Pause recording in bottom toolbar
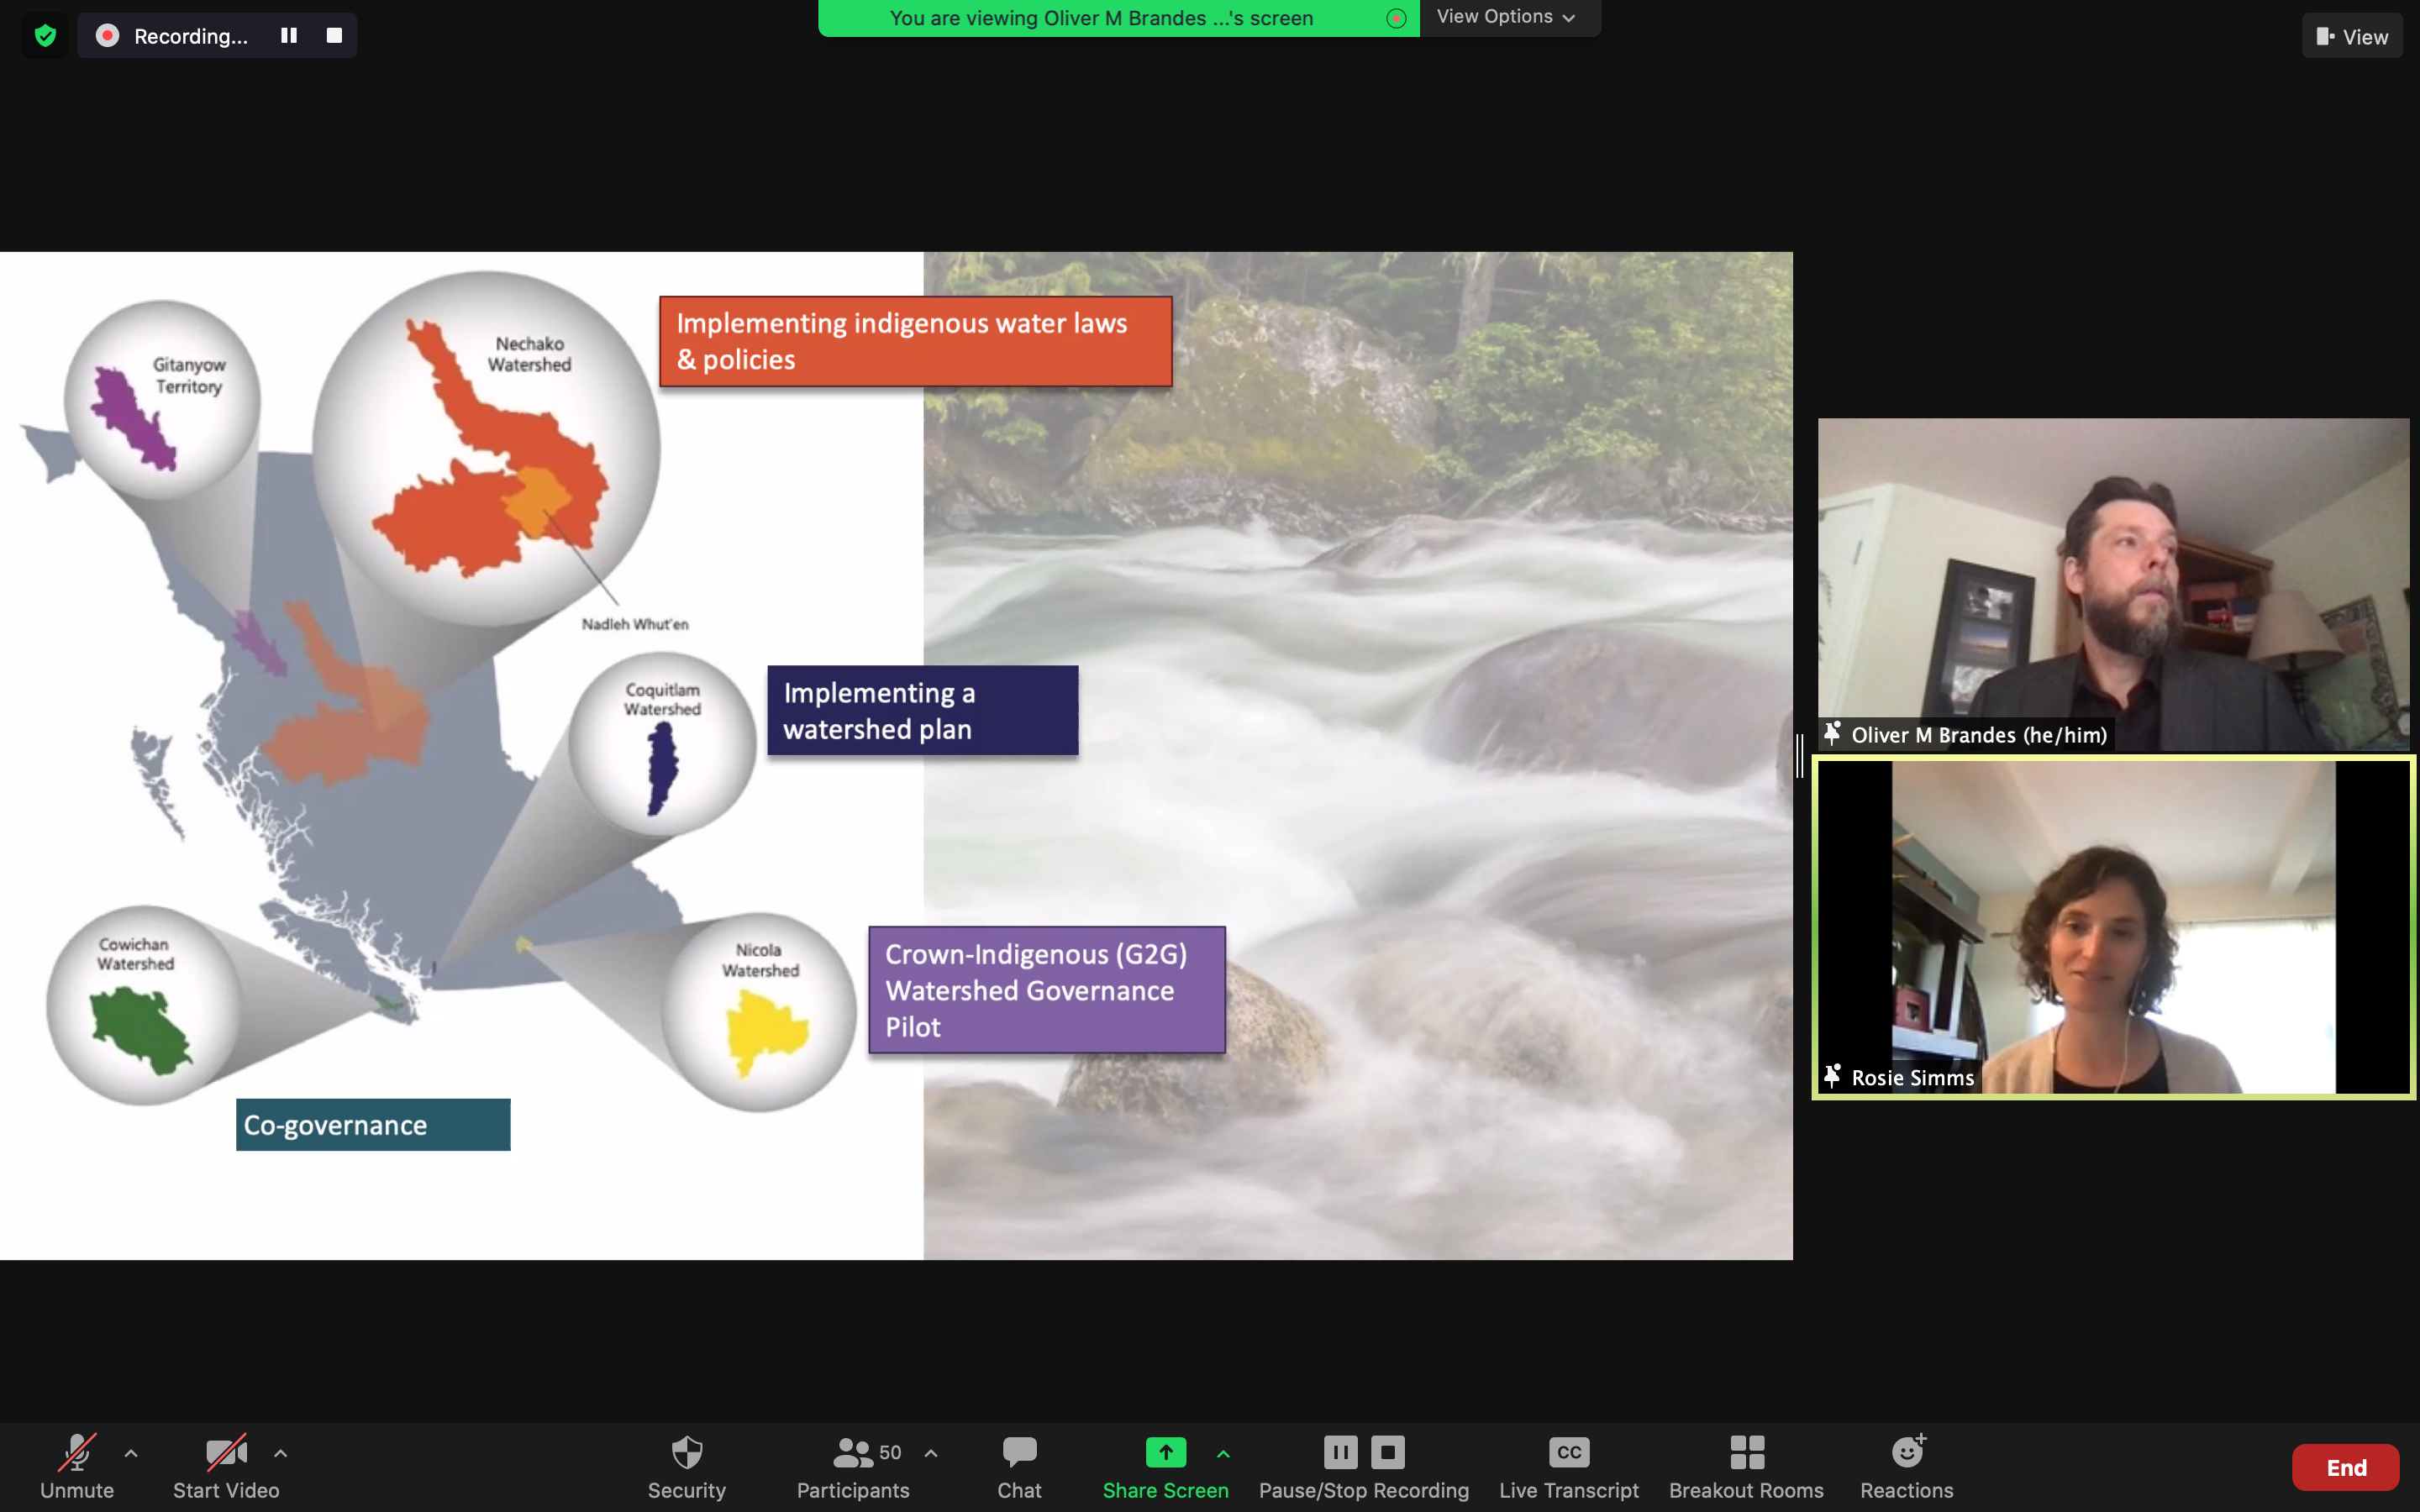Viewport: 2420px width, 1512px height. pyautogui.click(x=1340, y=1452)
